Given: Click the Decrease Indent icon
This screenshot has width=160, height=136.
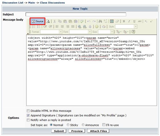Looking at the screenshot, I should pos(45,27).
